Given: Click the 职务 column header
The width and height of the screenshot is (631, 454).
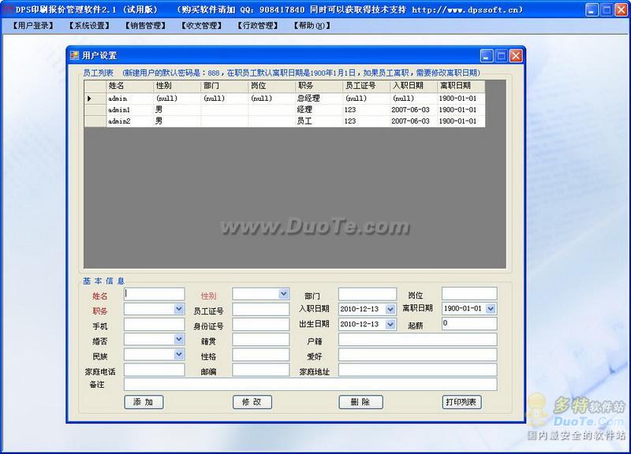Looking at the screenshot, I should (x=319, y=86).
